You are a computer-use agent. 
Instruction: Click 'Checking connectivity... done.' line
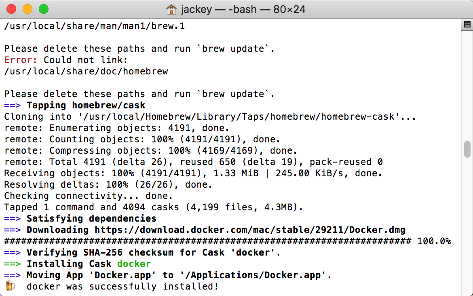89,196
